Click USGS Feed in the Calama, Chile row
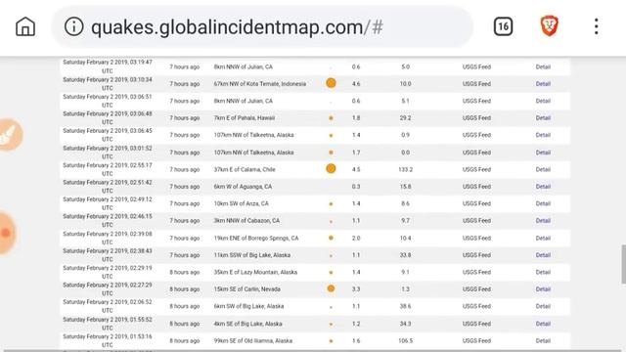 click(476, 169)
